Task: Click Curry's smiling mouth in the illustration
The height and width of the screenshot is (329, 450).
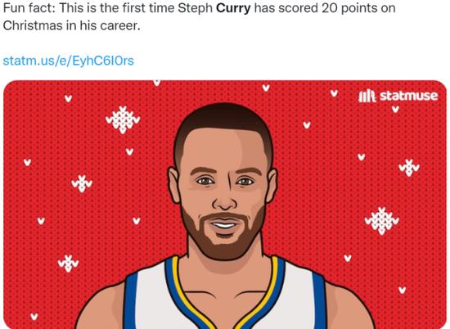Action: 224,223
